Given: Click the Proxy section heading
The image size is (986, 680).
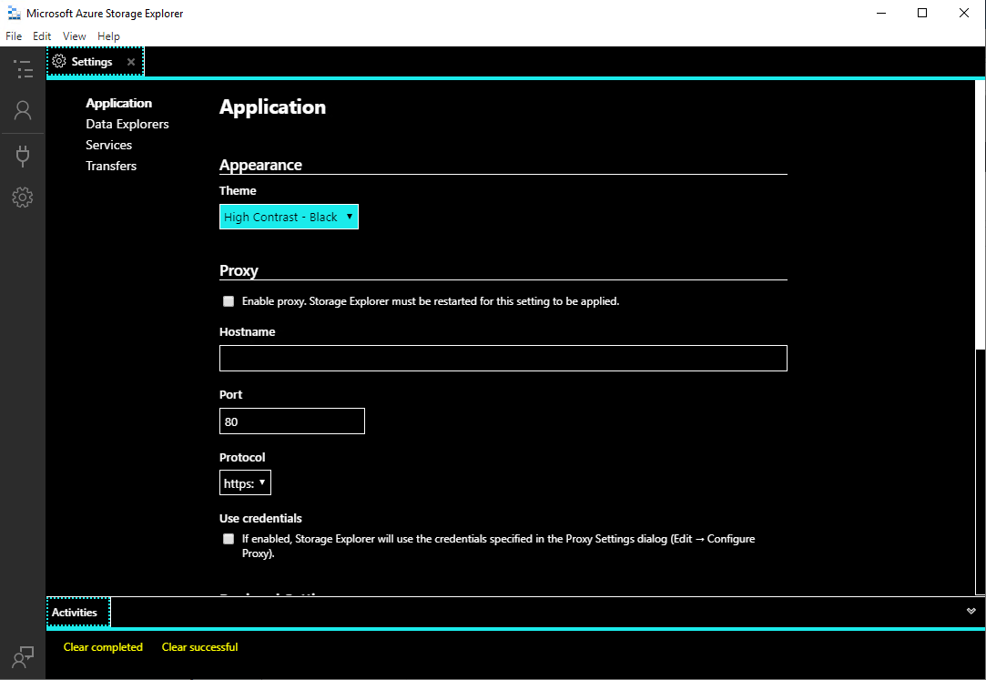Looking at the screenshot, I should click(239, 271).
